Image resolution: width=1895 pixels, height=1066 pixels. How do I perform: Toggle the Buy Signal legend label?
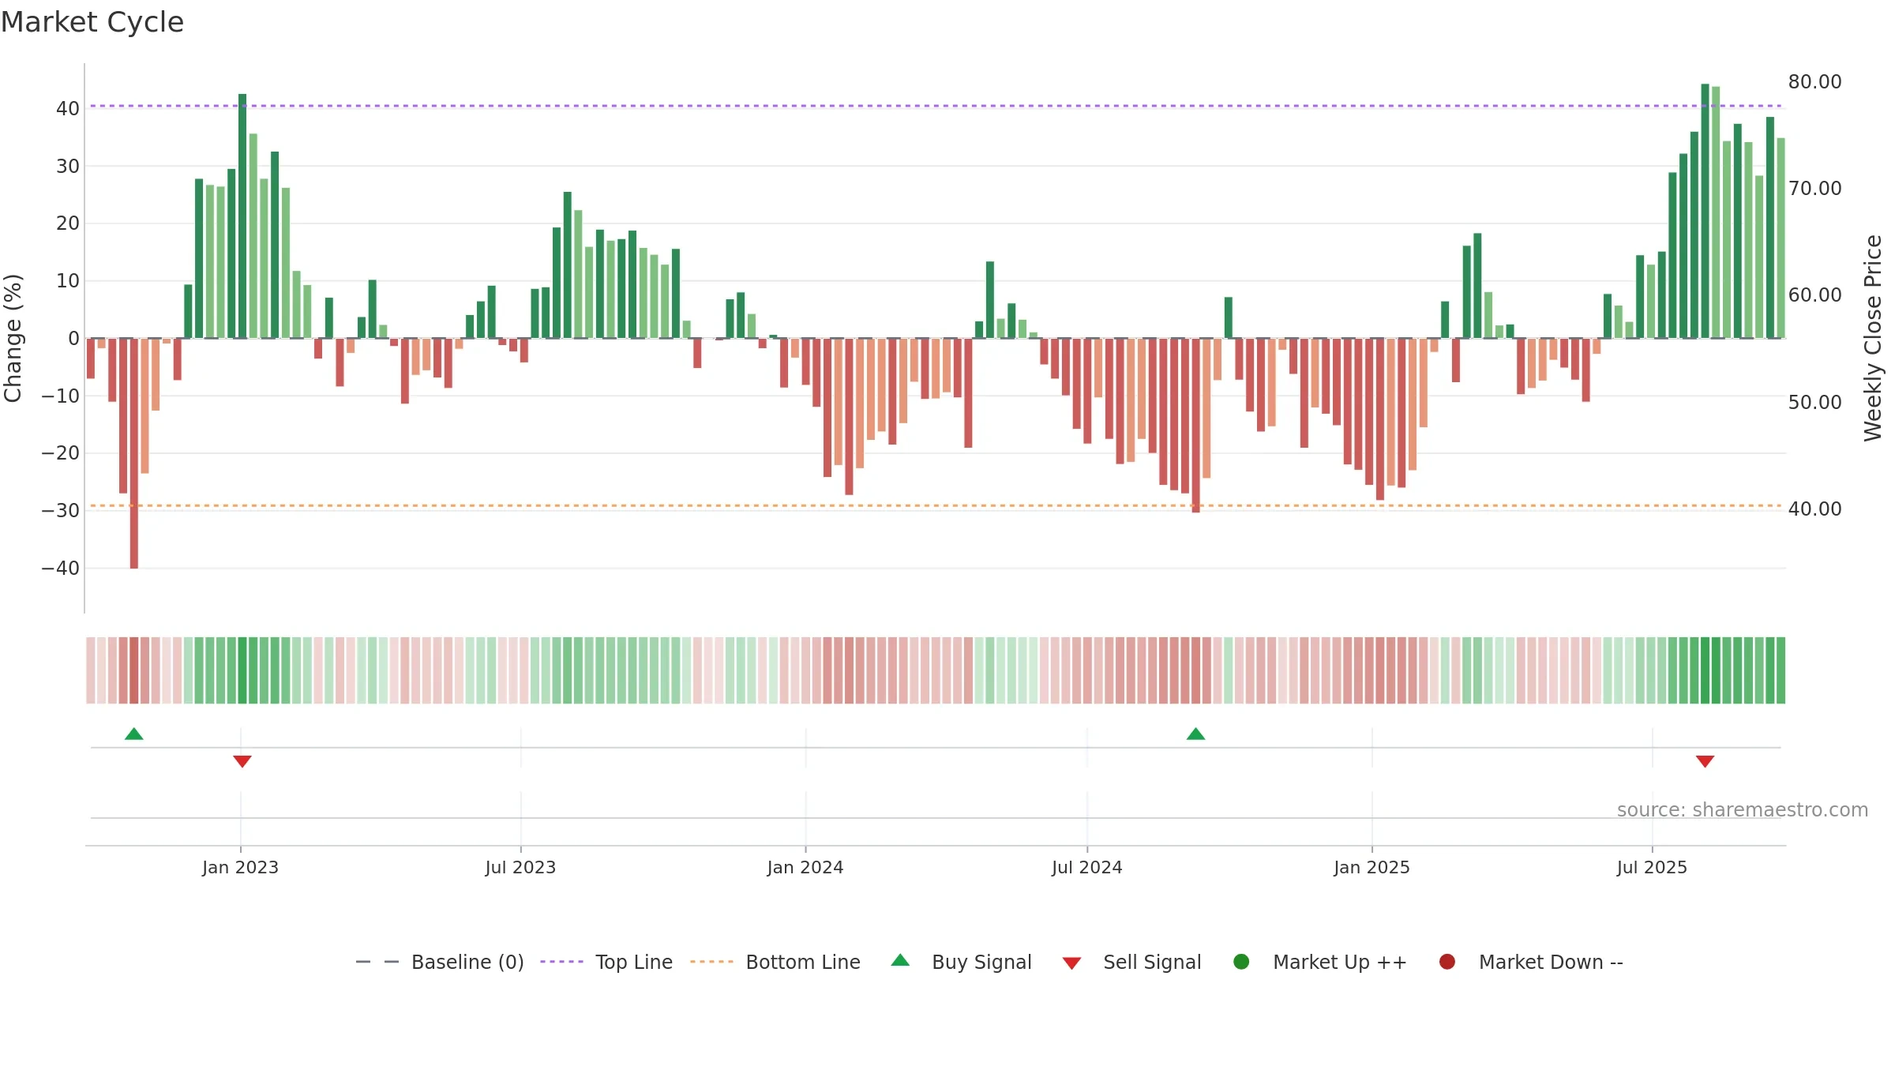981,963
